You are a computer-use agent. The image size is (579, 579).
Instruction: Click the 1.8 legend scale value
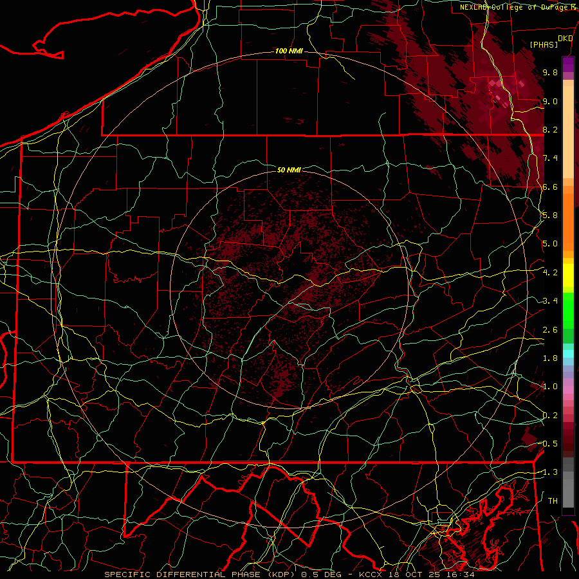[550, 358]
